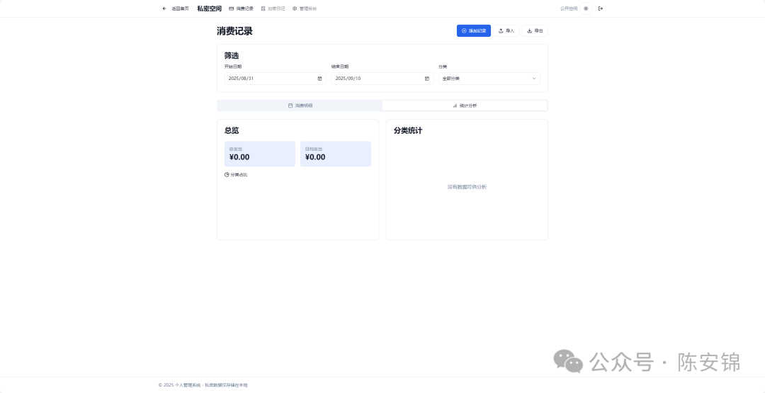Click the 导出 download button
Viewport: 765px width, 393px height.
click(x=535, y=30)
